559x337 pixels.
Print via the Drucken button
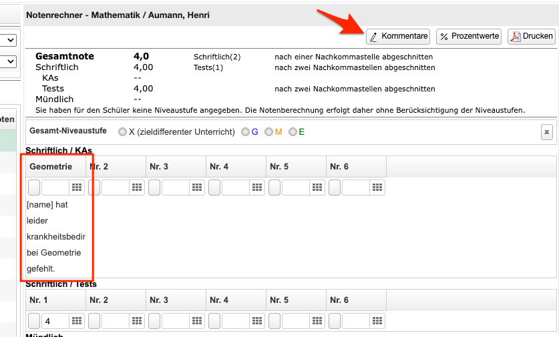[532, 36]
